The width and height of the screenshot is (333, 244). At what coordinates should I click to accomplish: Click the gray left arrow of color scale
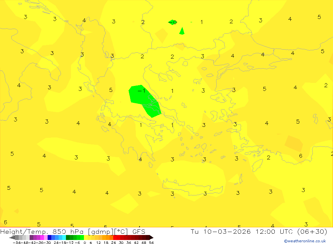click(12, 238)
